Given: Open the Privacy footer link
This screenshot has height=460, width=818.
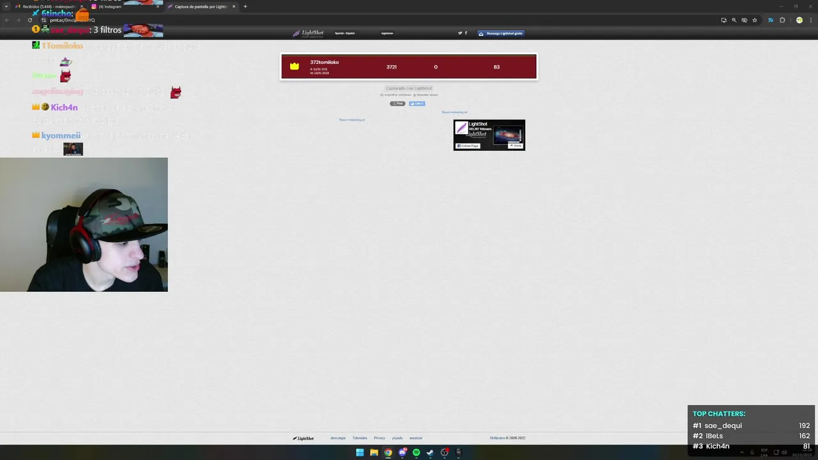Looking at the screenshot, I should 380,438.
